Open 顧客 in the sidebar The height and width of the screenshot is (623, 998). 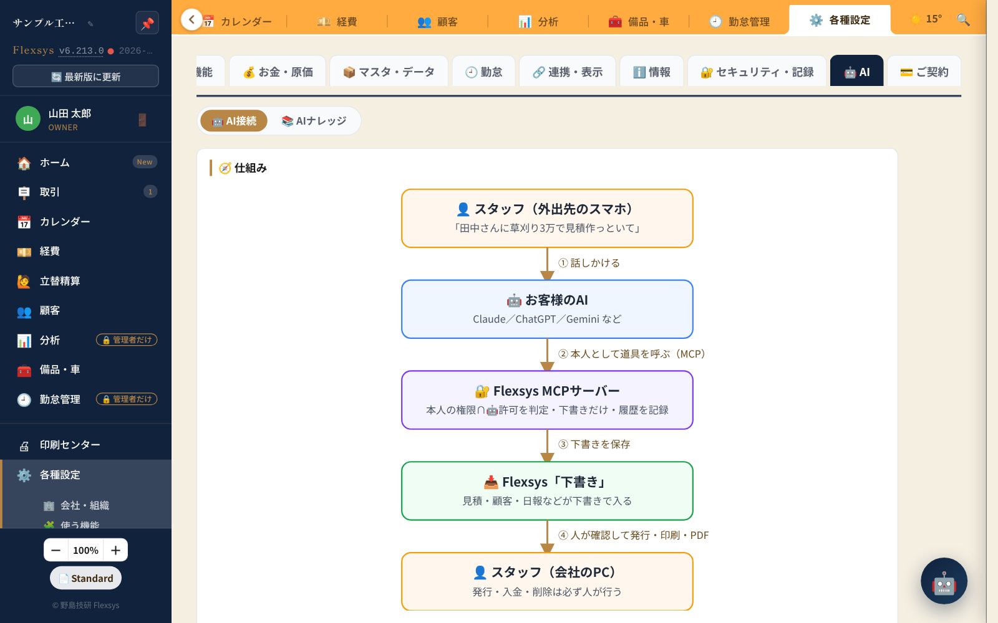click(86, 310)
